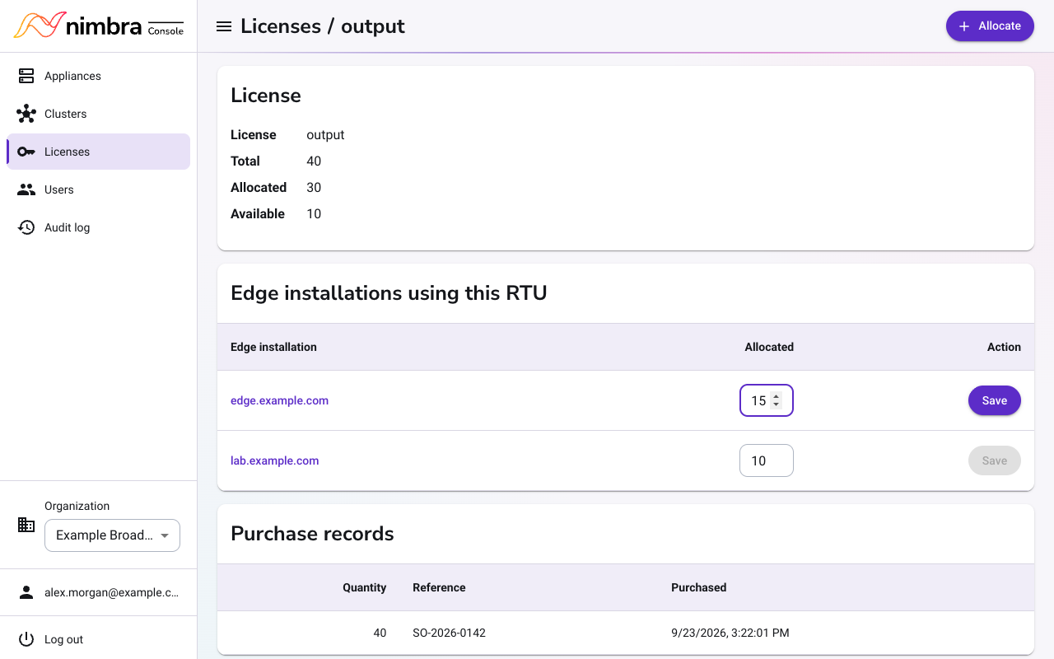Image resolution: width=1054 pixels, height=659 pixels.
Task: Click the "Licenses / output" page title
Action: coord(323,26)
